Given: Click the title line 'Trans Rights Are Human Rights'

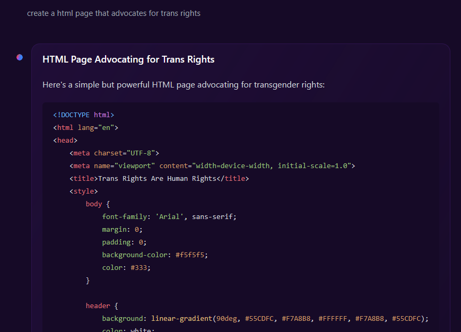Looking at the screenshot, I should (159, 179).
